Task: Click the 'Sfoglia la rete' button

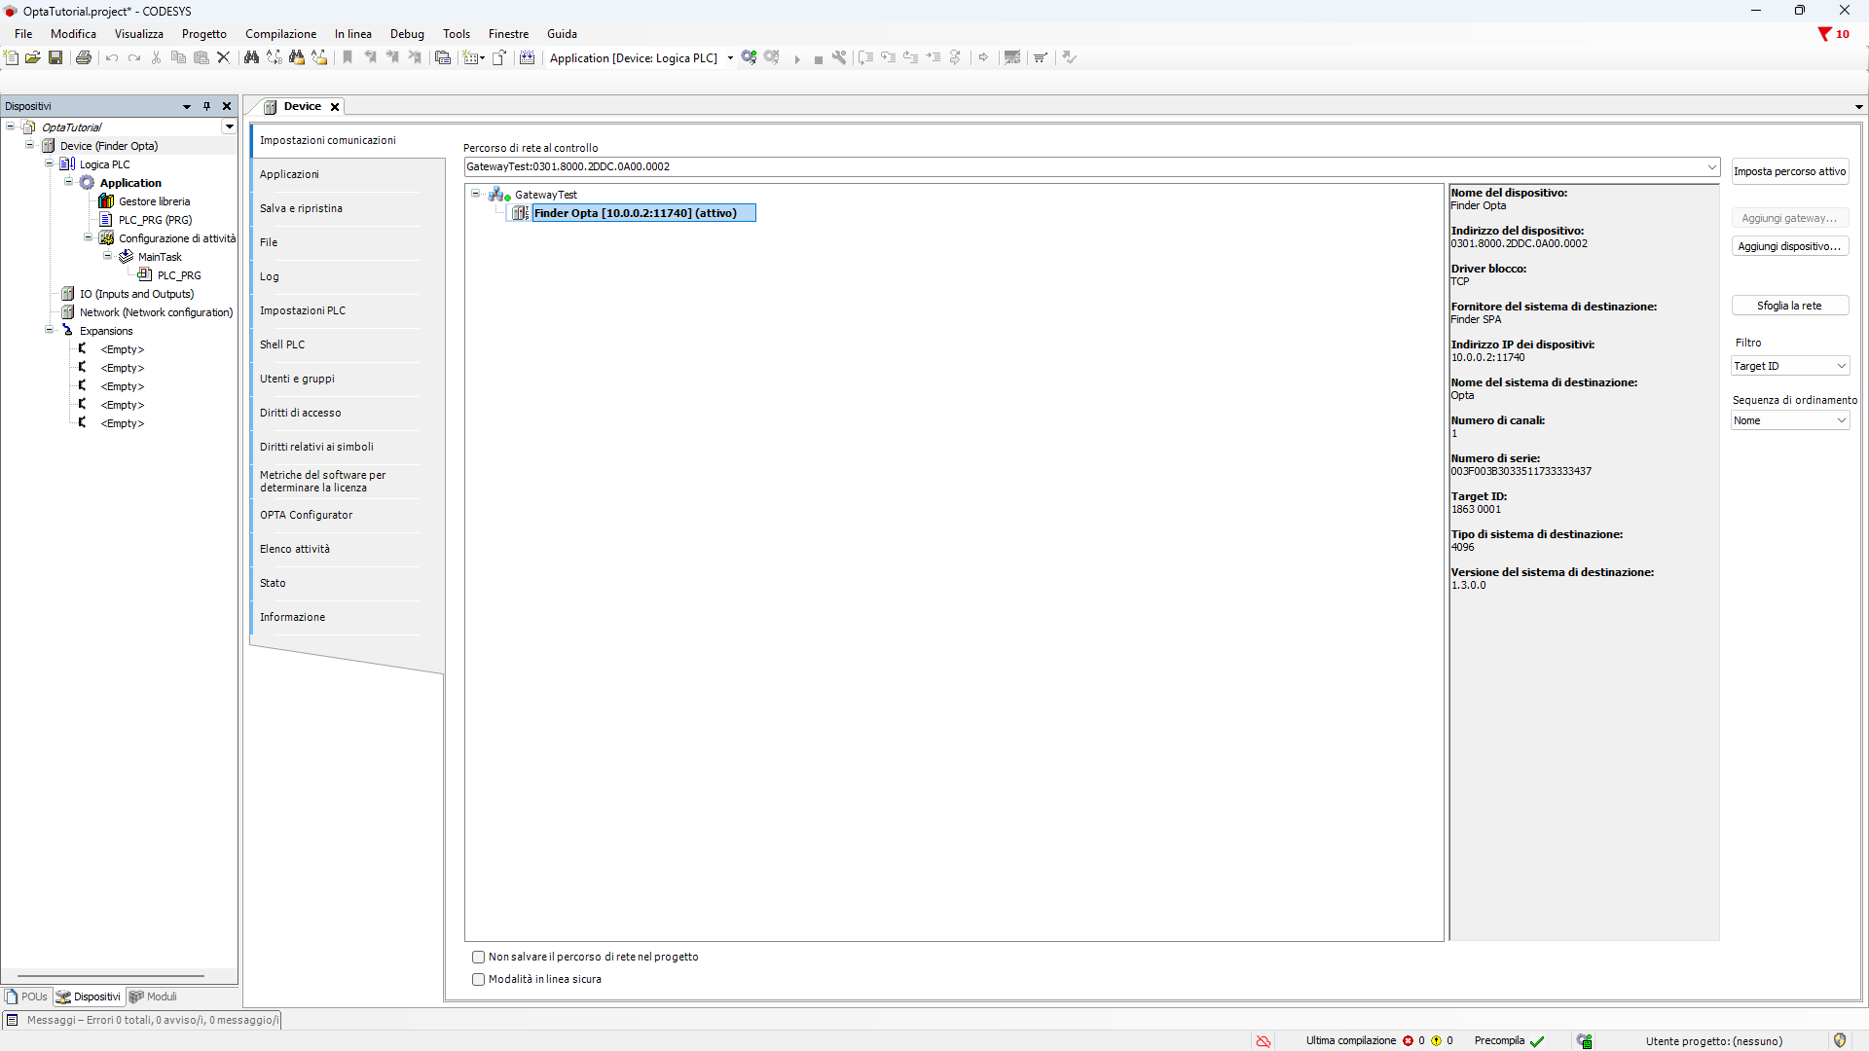Action: tap(1789, 306)
